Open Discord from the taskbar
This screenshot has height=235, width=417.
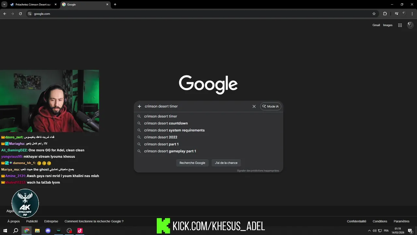coord(48,230)
